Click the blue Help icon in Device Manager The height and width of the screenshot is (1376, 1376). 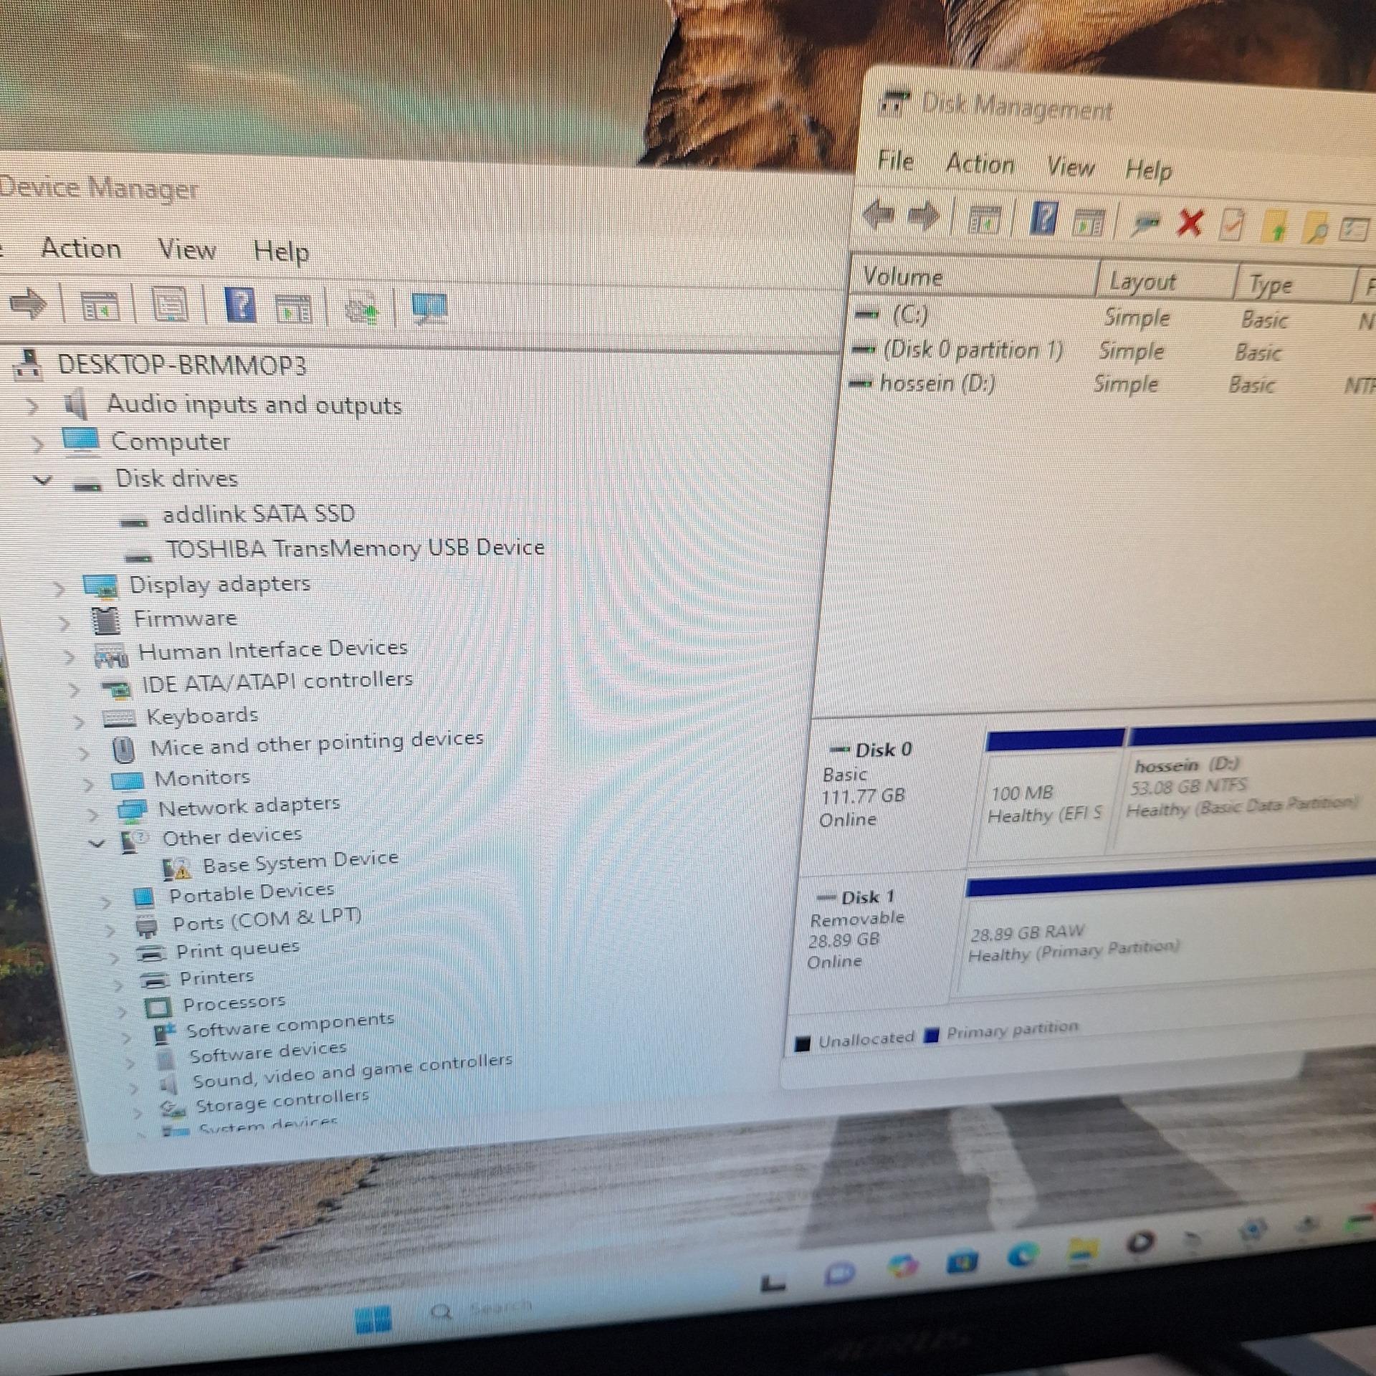(x=241, y=305)
